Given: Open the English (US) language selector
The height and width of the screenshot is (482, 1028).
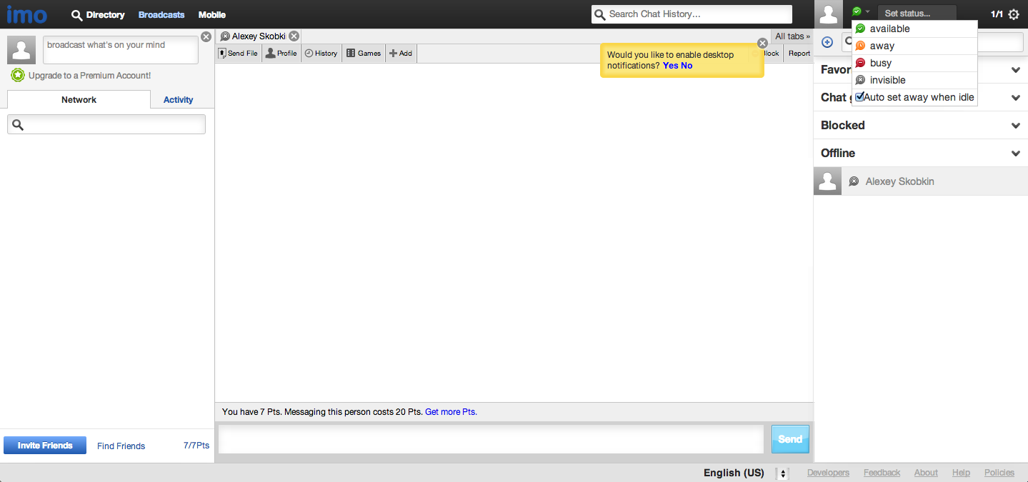Looking at the screenshot, I should click(745, 473).
